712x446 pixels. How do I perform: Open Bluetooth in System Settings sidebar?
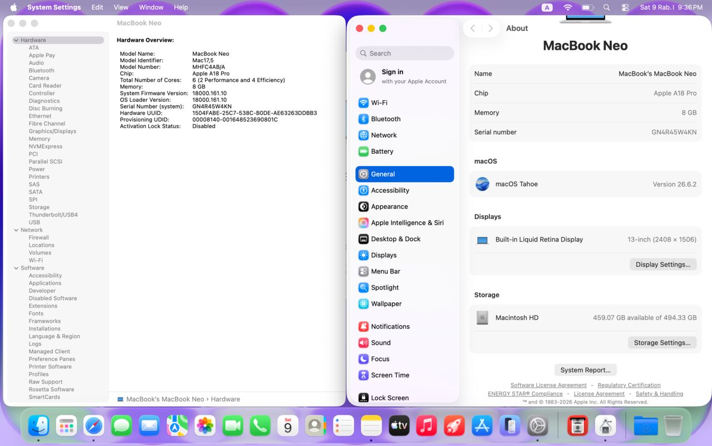tap(404, 119)
